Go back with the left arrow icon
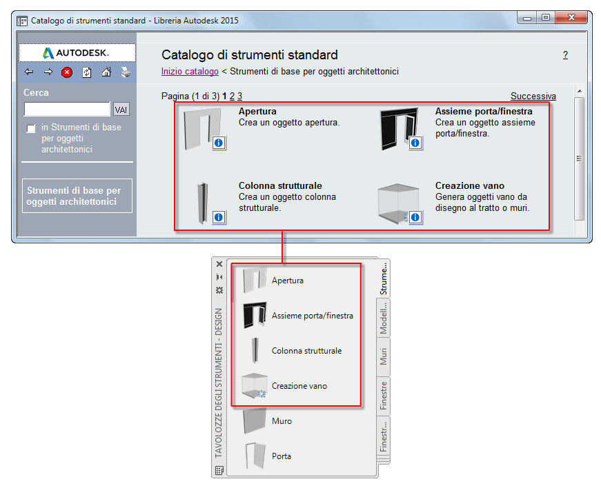 click(29, 72)
